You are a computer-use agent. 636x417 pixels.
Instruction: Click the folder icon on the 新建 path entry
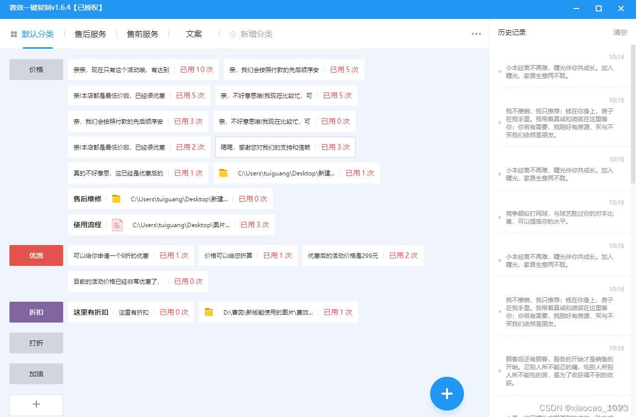[223, 173]
